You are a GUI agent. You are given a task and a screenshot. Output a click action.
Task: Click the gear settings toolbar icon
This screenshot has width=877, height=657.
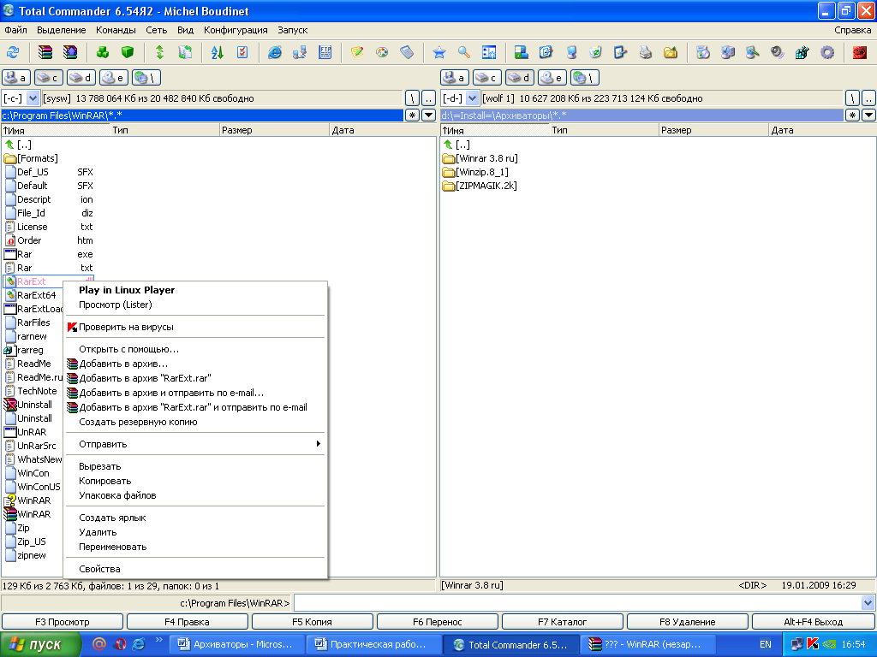pyautogui.click(x=827, y=52)
